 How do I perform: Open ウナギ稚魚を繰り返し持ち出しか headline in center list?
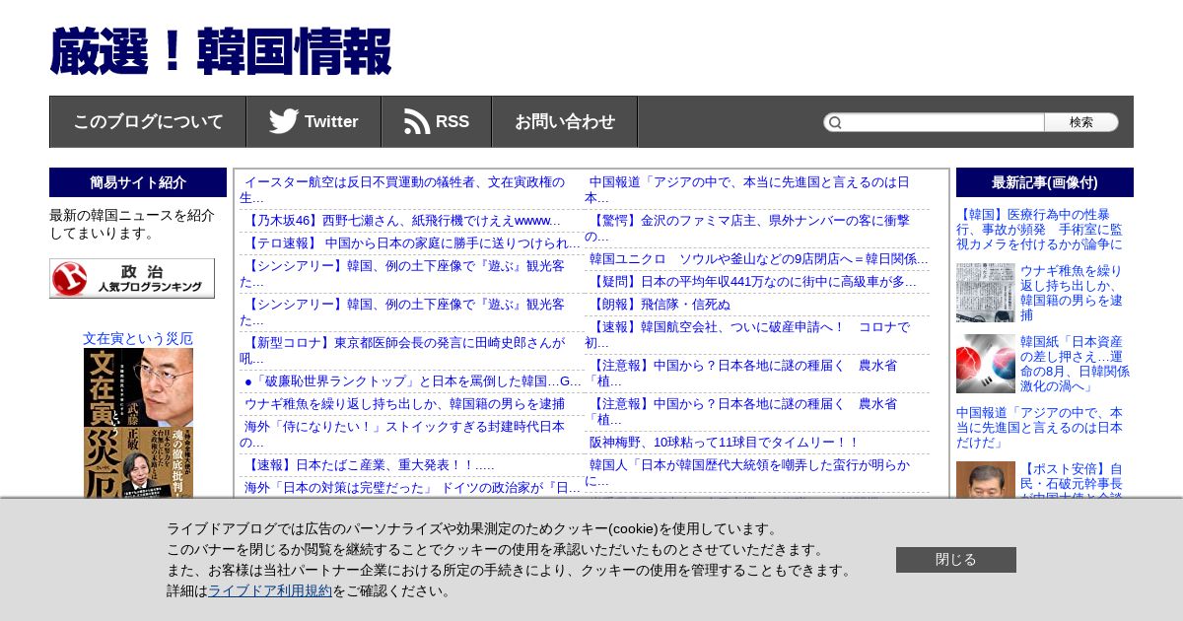tap(404, 403)
